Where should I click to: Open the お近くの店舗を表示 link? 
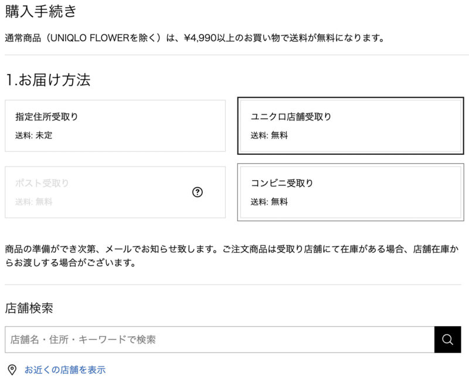pyautogui.click(x=65, y=370)
